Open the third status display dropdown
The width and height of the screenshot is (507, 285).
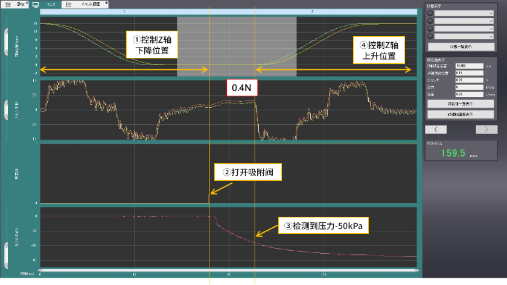[464, 28]
